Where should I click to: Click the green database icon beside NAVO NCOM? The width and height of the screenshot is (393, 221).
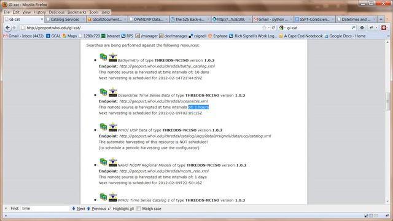[103, 162]
